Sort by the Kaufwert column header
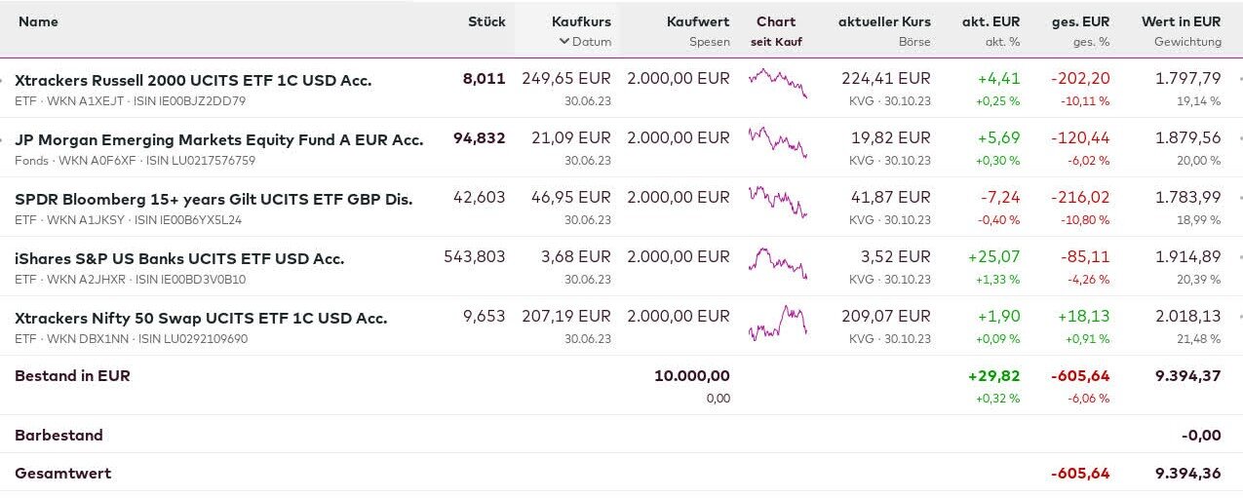Screen dimensions: 1243x498 click(698, 21)
